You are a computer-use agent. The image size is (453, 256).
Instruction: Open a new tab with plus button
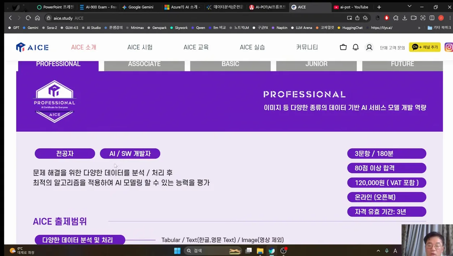click(379, 7)
